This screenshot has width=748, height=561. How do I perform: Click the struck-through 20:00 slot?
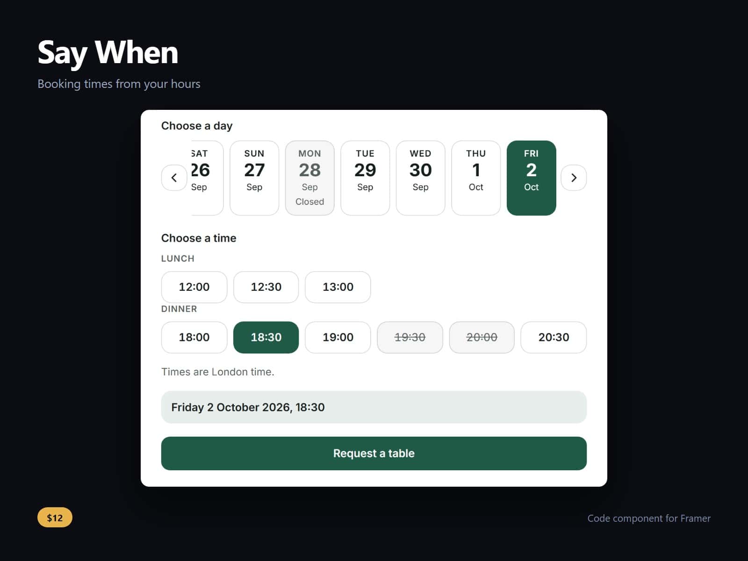pos(482,338)
